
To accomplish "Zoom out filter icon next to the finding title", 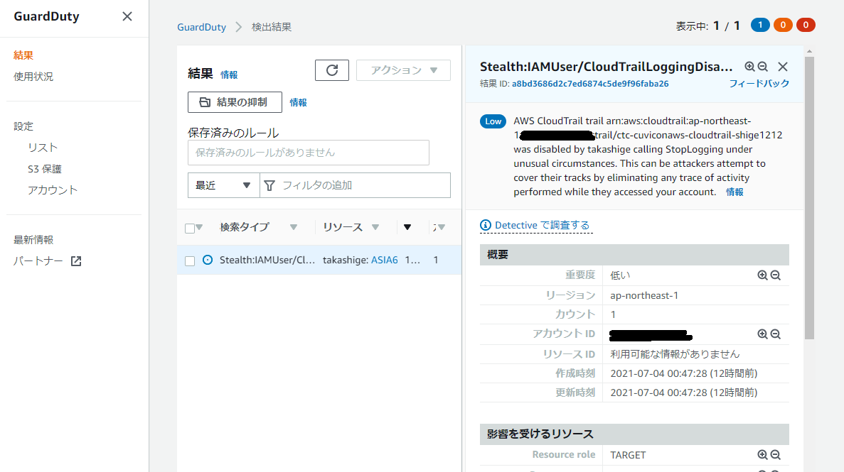I will (763, 67).
